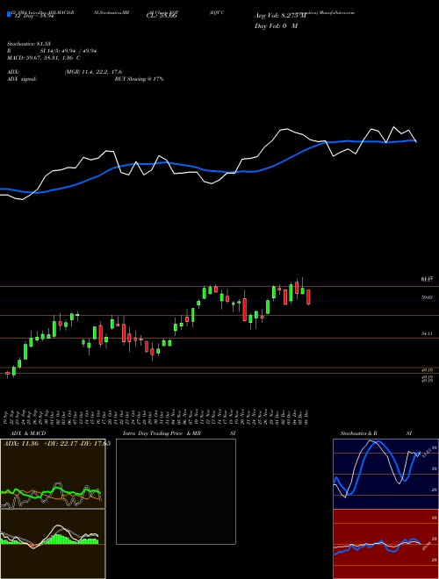Select the 'Day Vol: 0 M' text

(x=276, y=26)
